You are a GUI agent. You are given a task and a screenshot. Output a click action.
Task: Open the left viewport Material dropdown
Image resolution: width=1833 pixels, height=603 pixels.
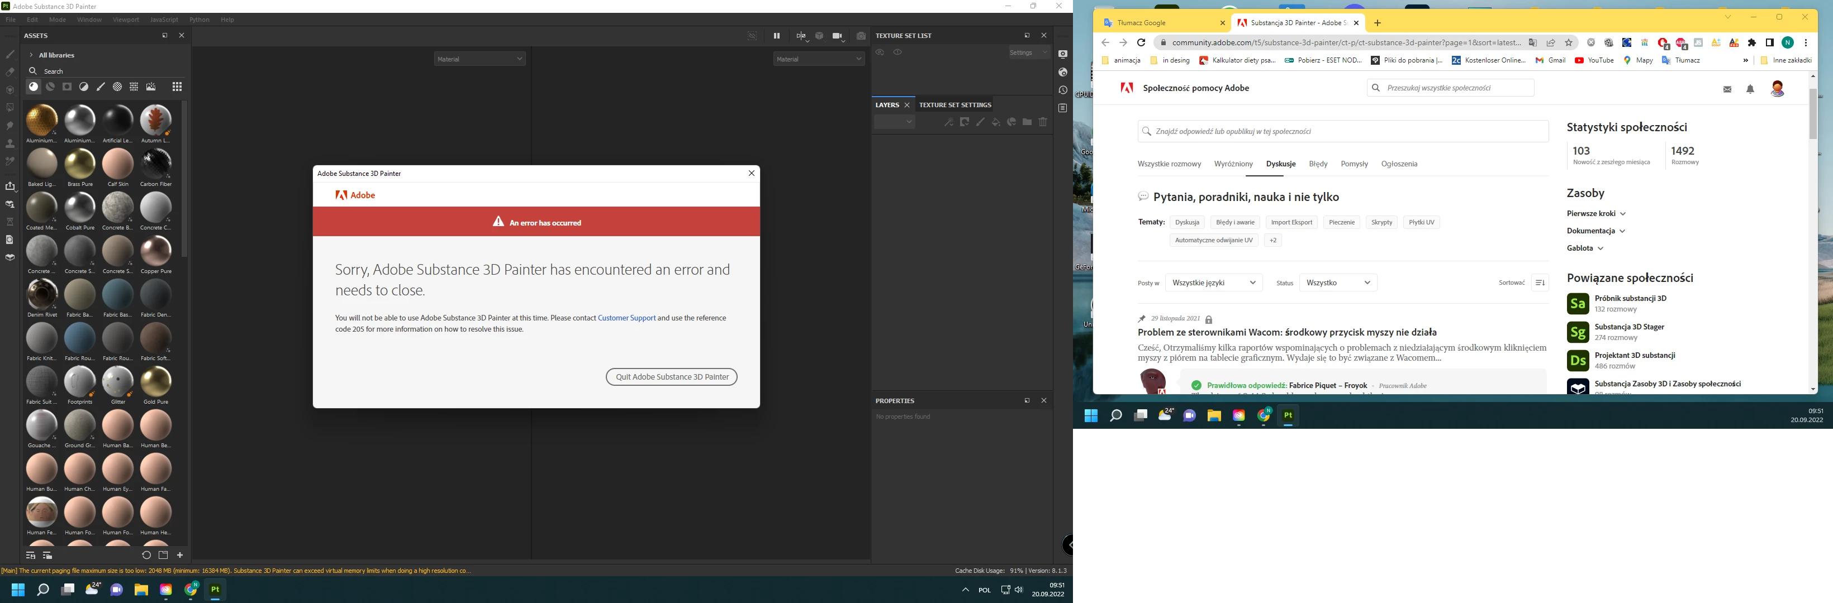[479, 59]
